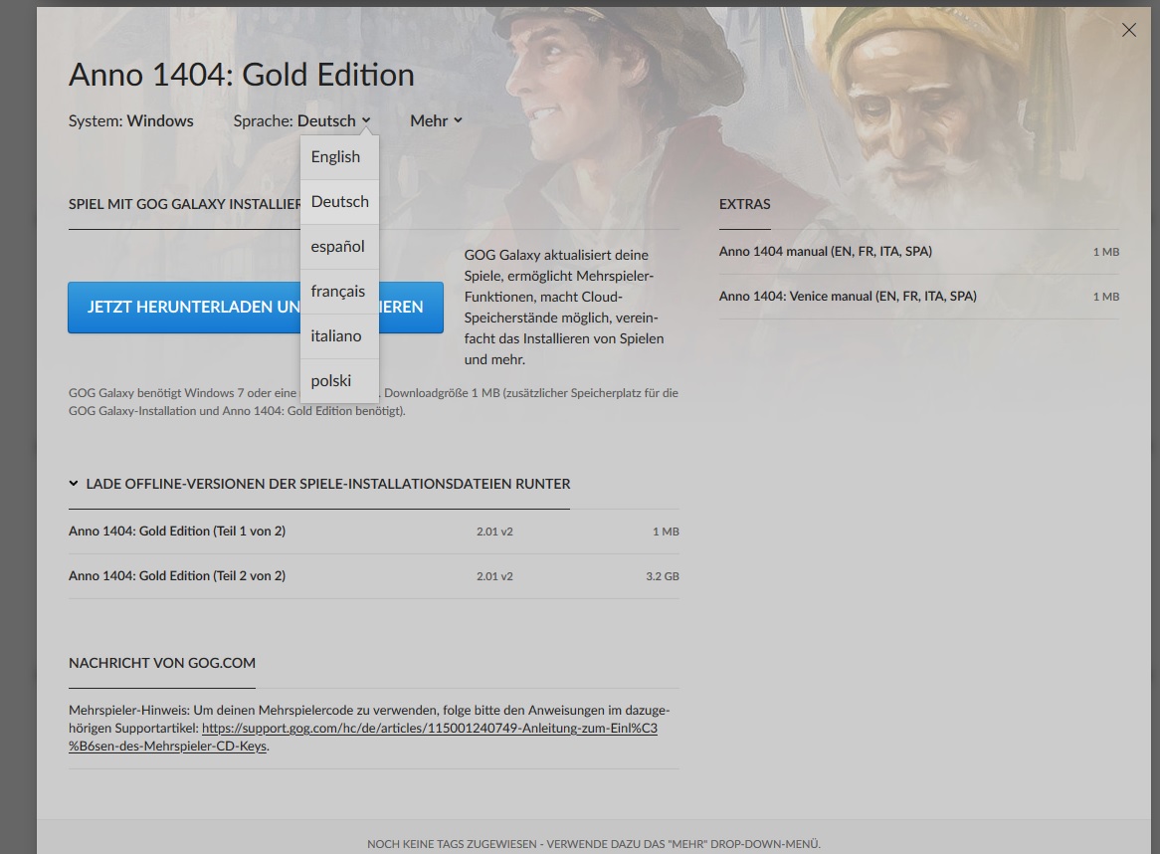The image size is (1160, 854).
Task: Select Deutsch in the language list
Action: click(339, 202)
